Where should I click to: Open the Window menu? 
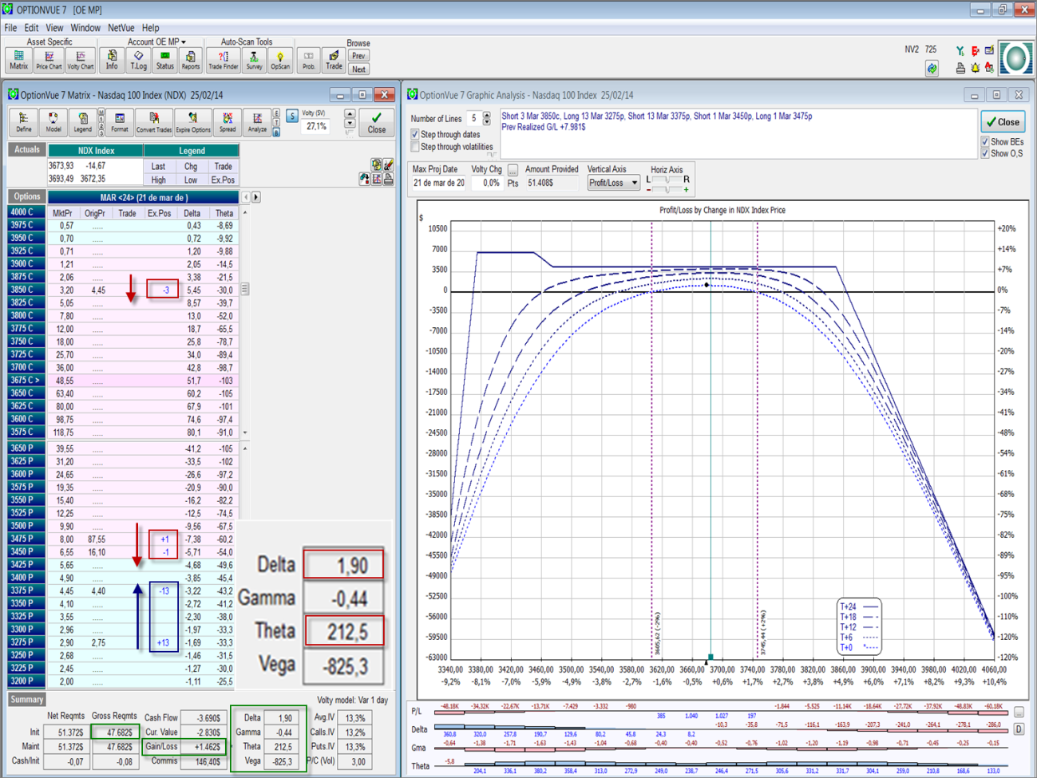(85, 28)
